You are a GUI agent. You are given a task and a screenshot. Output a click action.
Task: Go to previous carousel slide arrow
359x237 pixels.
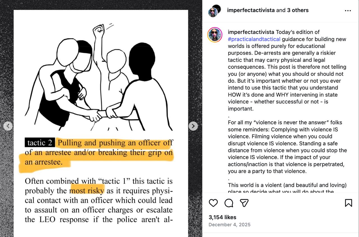8,126
